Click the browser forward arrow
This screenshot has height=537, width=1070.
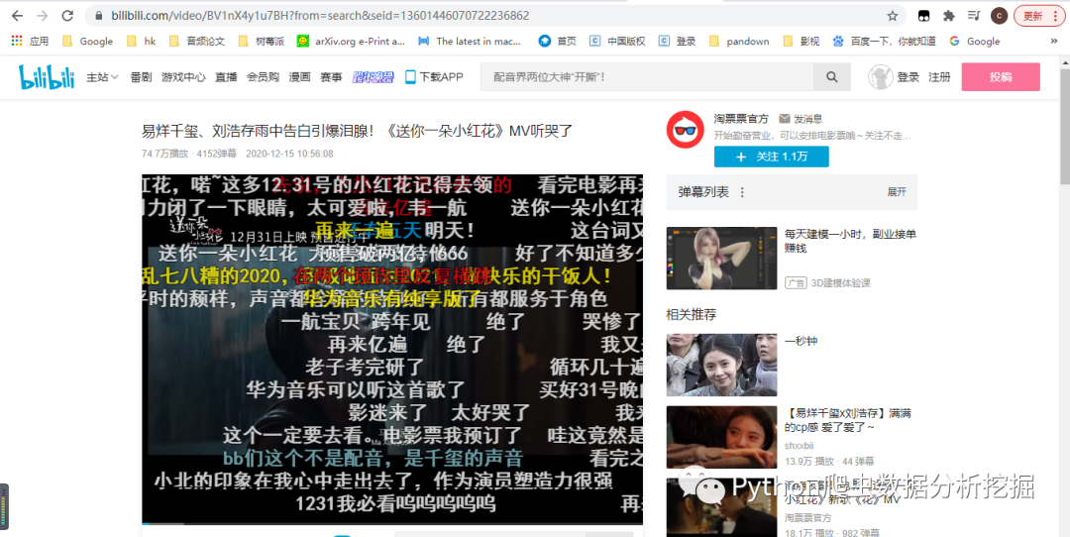pos(42,16)
